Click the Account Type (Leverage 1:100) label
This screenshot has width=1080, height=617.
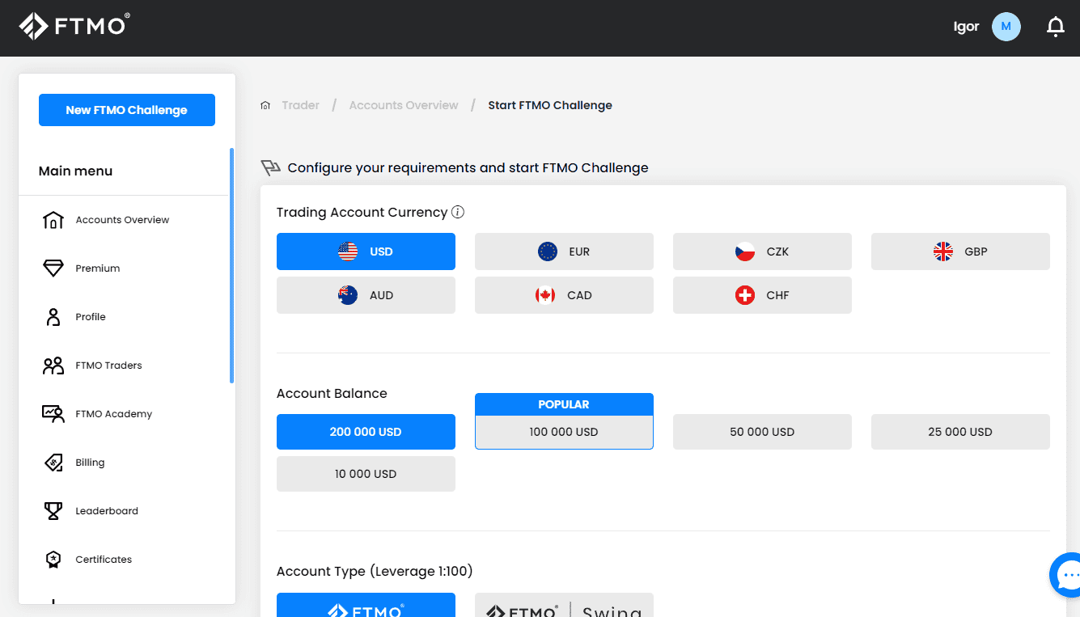[x=375, y=571]
